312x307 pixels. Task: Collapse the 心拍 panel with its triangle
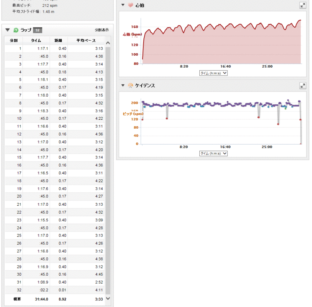click(x=123, y=5)
